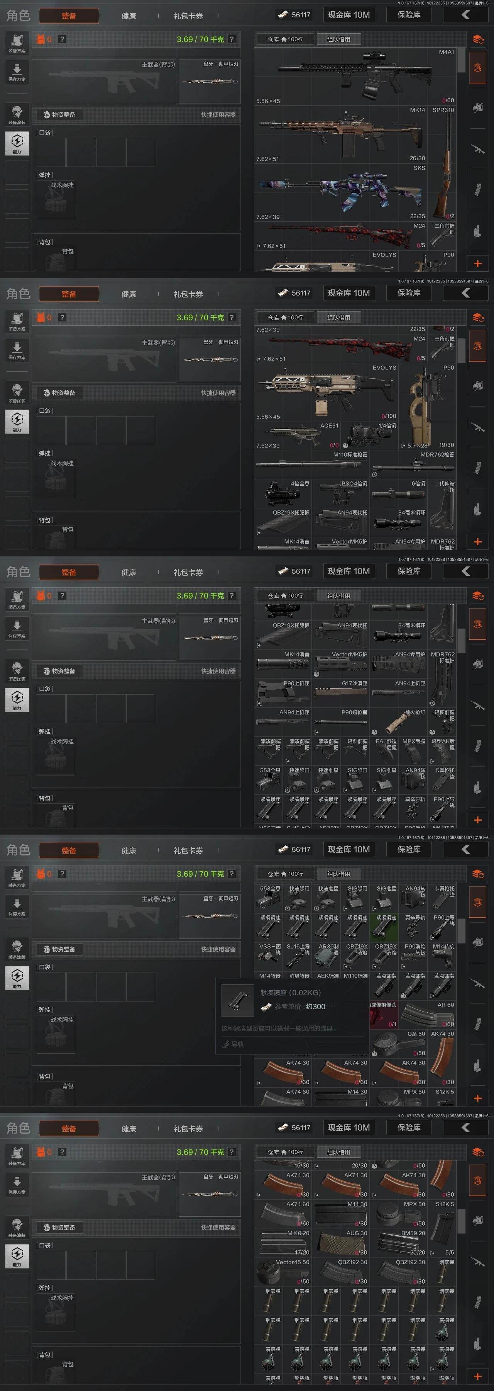Click the 参考单价 约300 price text
Image resolution: width=494 pixels, height=1391 pixels.
tap(300, 1007)
